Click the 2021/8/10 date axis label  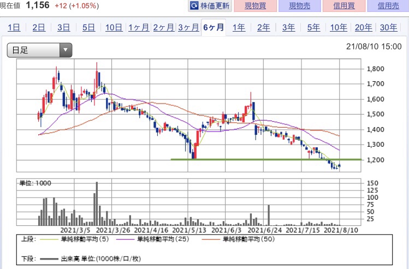click(341, 230)
